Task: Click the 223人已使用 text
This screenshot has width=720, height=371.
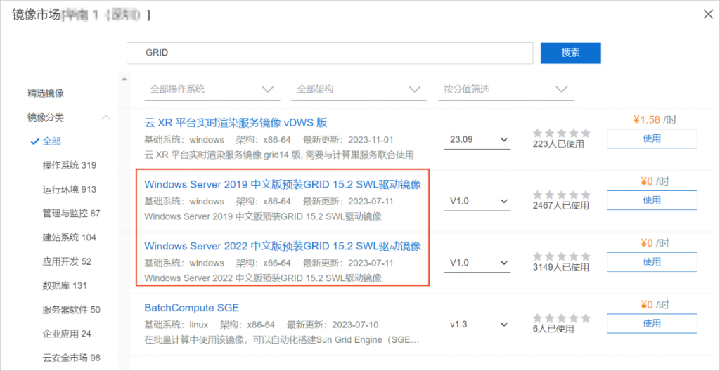Action: [x=558, y=144]
